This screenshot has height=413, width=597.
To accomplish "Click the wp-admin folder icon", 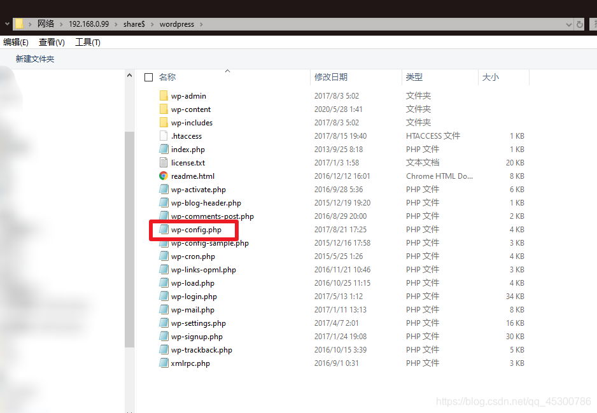I will click(164, 95).
